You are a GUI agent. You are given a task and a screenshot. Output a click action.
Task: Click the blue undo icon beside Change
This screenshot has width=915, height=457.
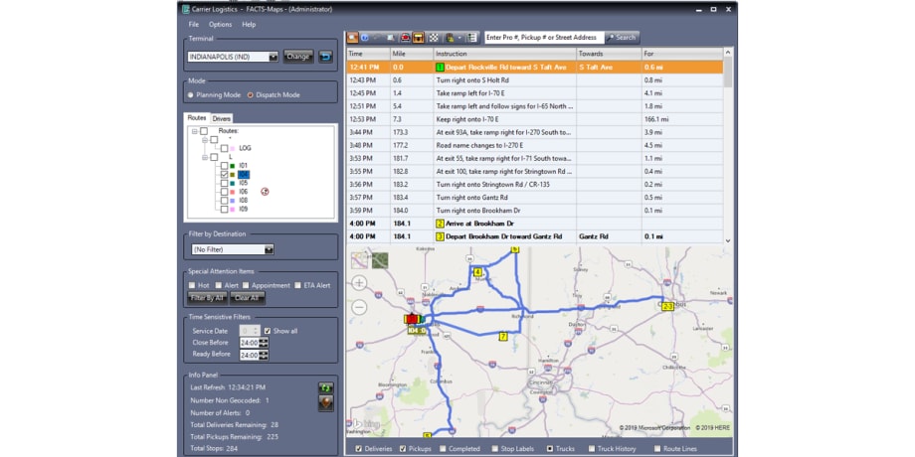click(325, 57)
